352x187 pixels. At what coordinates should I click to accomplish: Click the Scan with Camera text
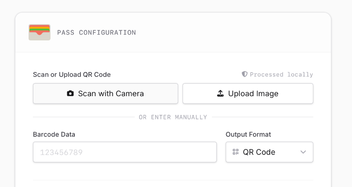click(x=111, y=93)
